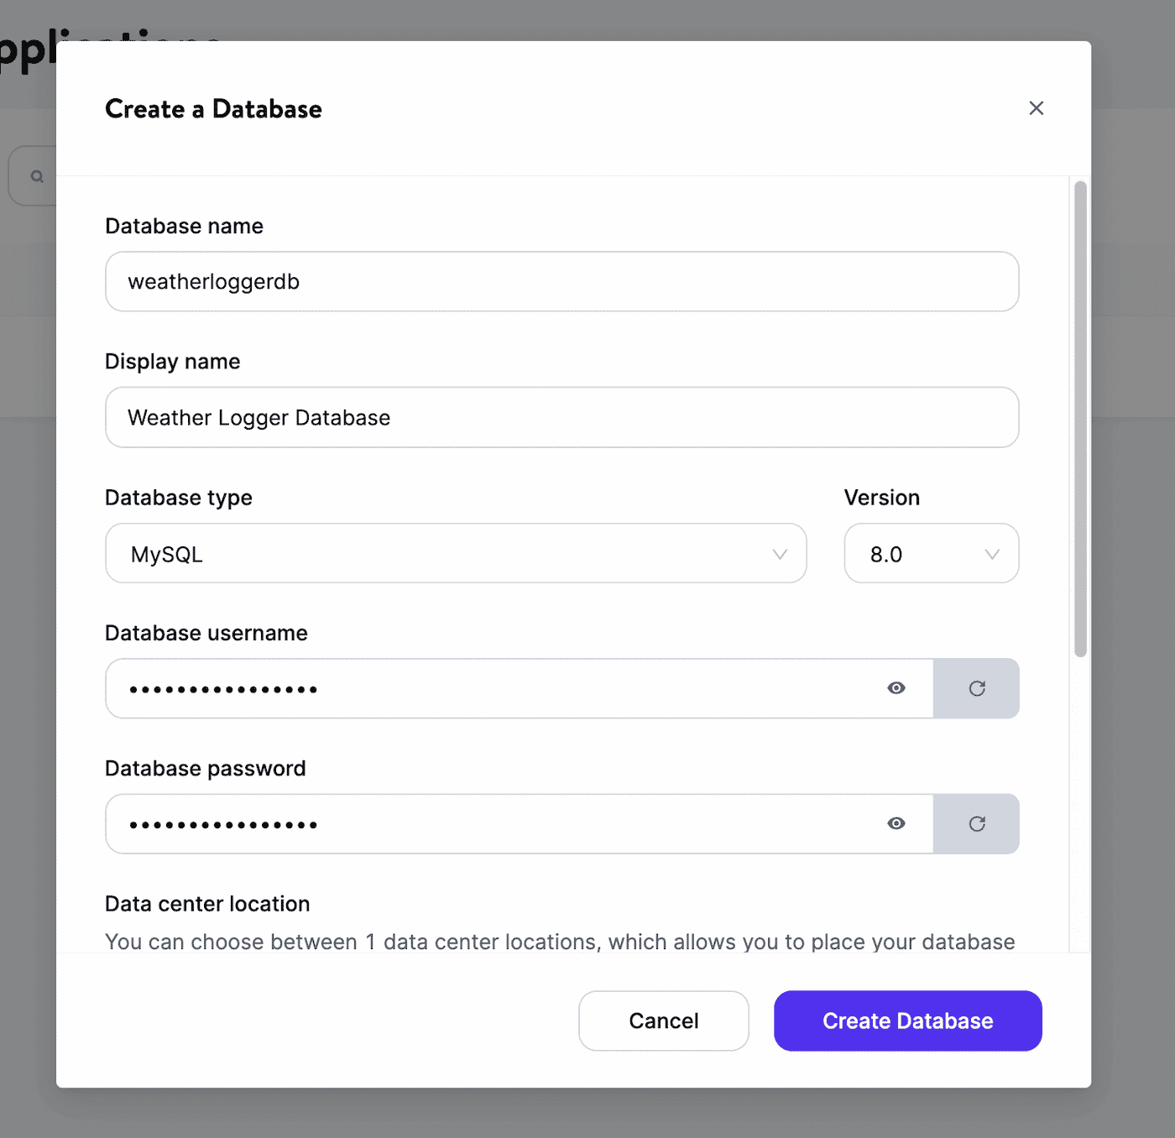Click the Data center location heading
Screen dimensions: 1175x1138
207,904
